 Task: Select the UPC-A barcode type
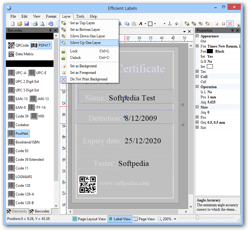pos(17,73)
